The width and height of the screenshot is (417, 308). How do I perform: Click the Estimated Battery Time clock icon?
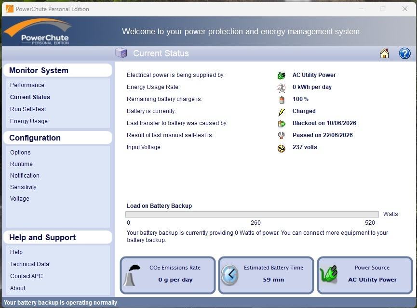coord(230,275)
